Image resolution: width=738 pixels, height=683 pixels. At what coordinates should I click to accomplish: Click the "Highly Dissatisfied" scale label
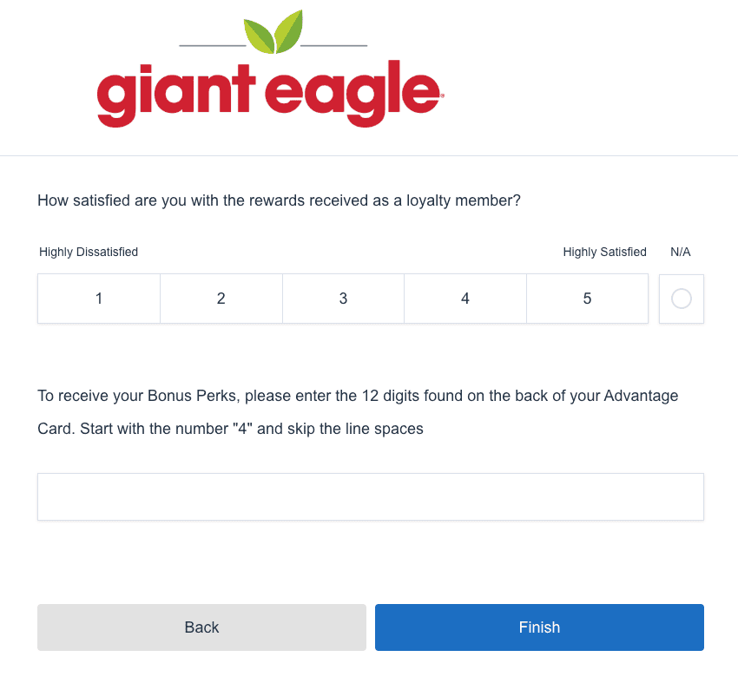click(x=89, y=253)
